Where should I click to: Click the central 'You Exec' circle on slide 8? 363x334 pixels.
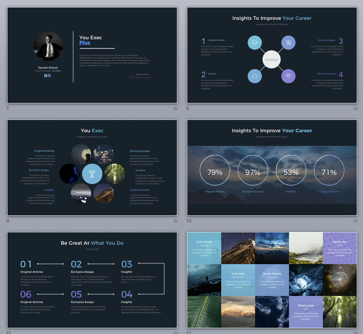(x=271, y=60)
